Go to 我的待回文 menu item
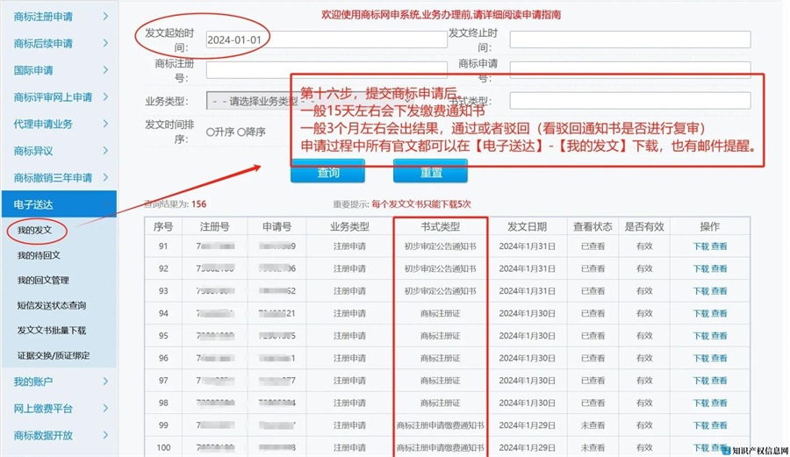790x457 pixels. coord(39,255)
